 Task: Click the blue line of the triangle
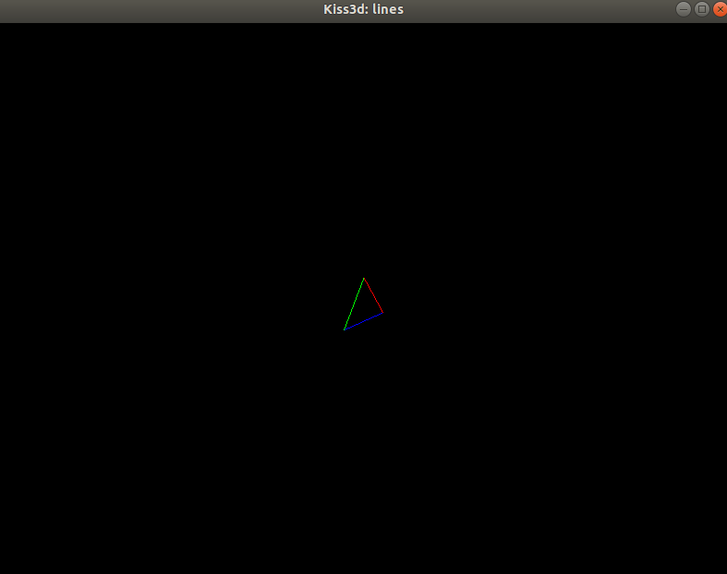[364, 321]
